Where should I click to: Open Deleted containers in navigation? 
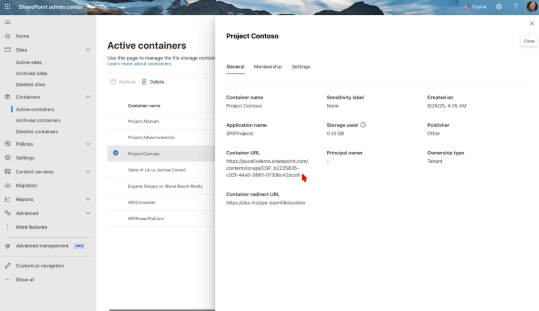coord(37,131)
